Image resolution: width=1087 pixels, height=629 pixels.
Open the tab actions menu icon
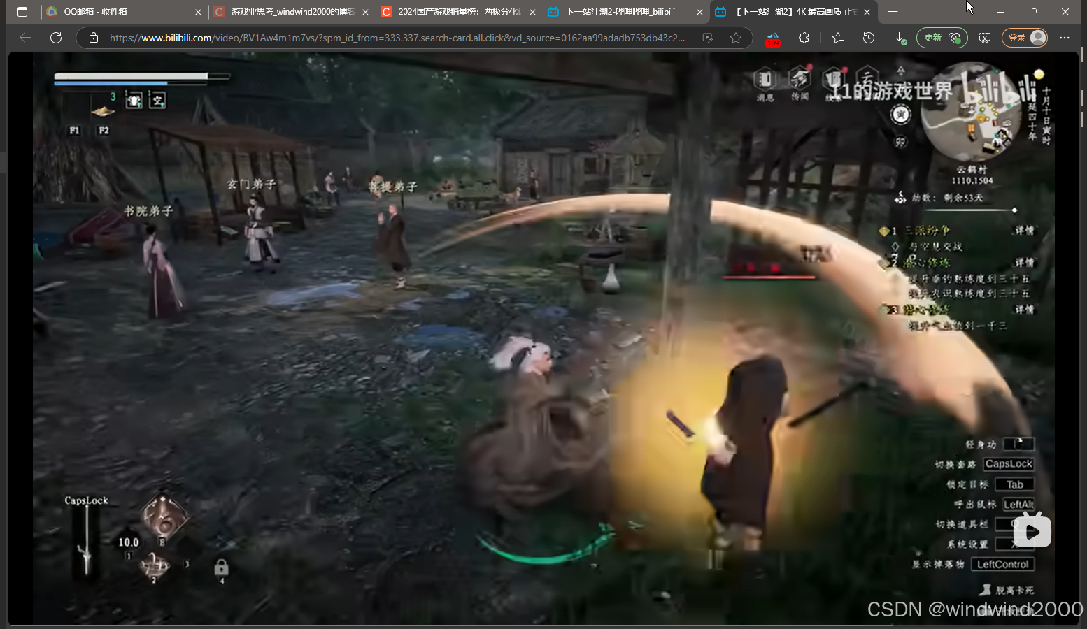tap(22, 12)
